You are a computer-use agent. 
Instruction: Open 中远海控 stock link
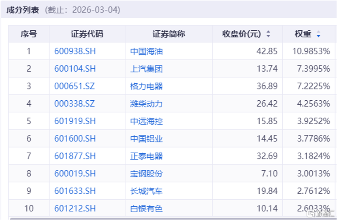146,121
